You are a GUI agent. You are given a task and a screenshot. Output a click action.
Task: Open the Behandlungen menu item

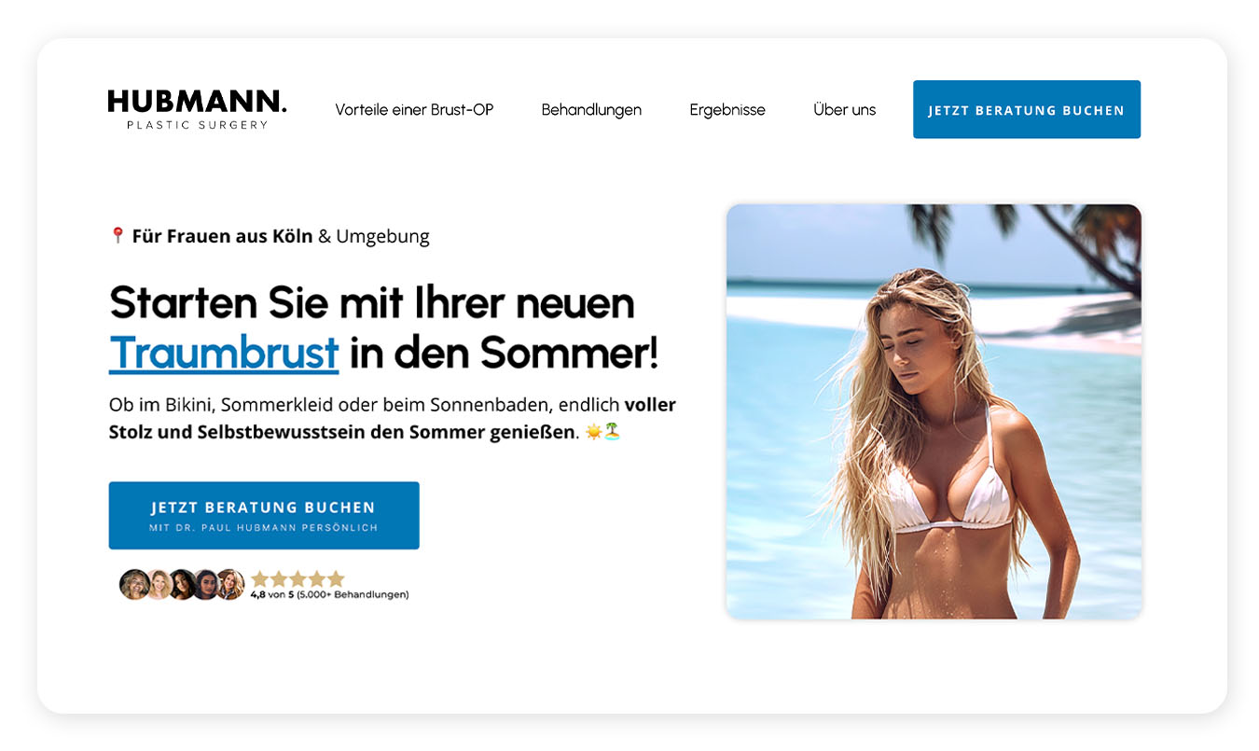point(591,110)
